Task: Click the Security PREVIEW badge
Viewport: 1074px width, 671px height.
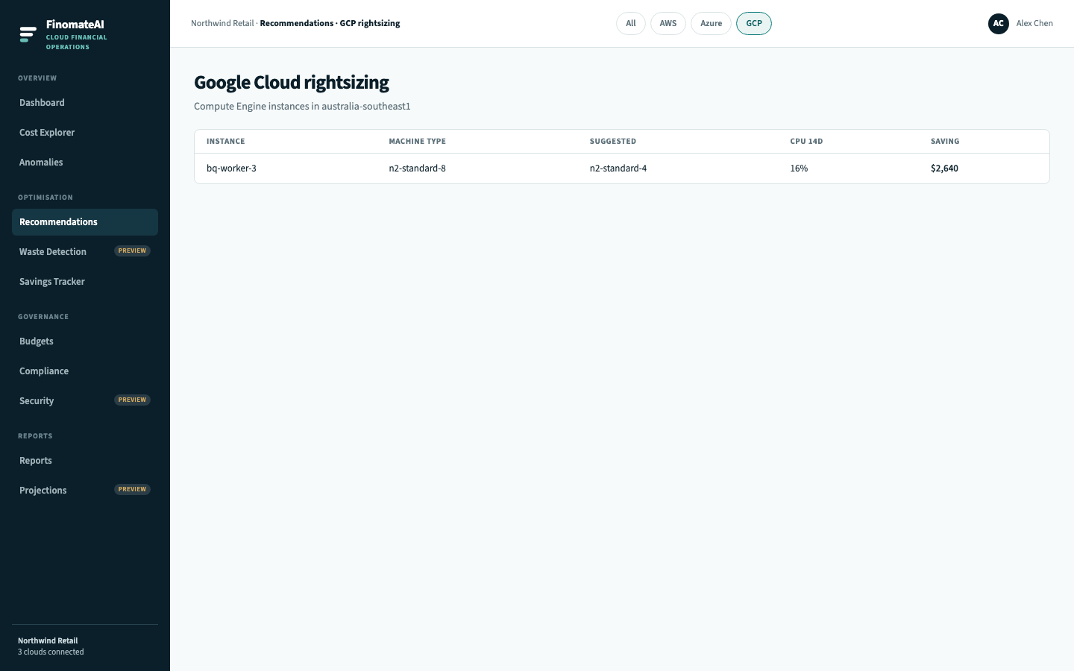Action: coord(132,400)
